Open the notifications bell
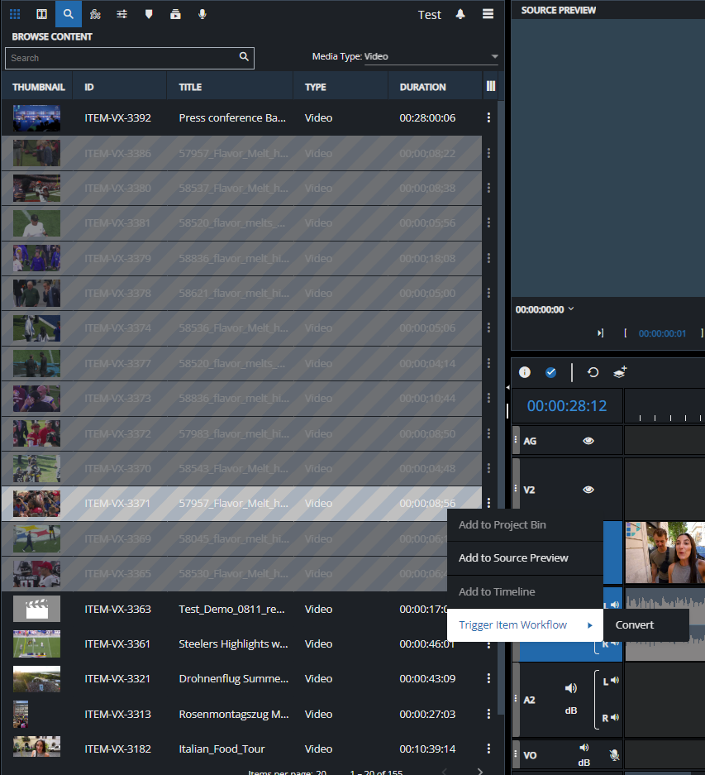The width and height of the screenshot is (705, 775). coord(460,14)
